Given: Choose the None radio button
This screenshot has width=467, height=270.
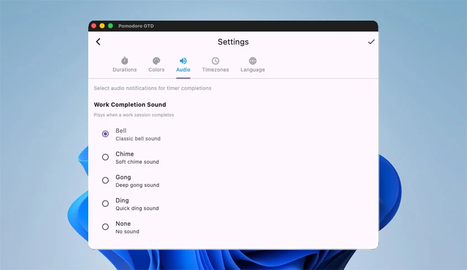Looking at the screenshot, I should click(105, 226).
